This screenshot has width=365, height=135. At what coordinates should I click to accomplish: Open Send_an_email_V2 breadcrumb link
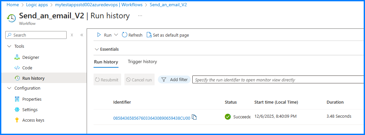[x=168, y=5]
